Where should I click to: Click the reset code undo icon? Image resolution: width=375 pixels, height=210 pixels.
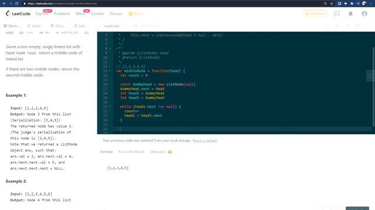pos(347,26)
